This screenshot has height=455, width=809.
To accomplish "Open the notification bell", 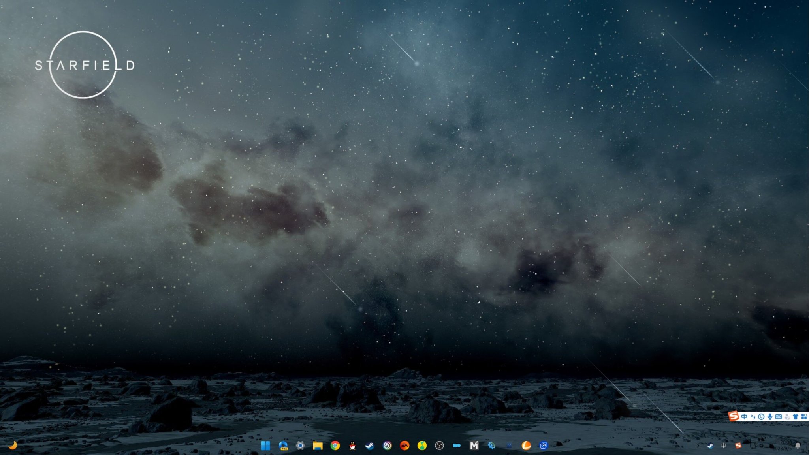I will coord(798,446).
